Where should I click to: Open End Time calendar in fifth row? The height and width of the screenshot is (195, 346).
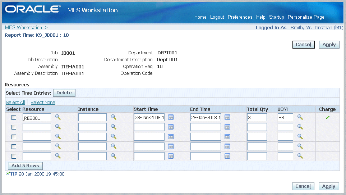tap(227, 156)
